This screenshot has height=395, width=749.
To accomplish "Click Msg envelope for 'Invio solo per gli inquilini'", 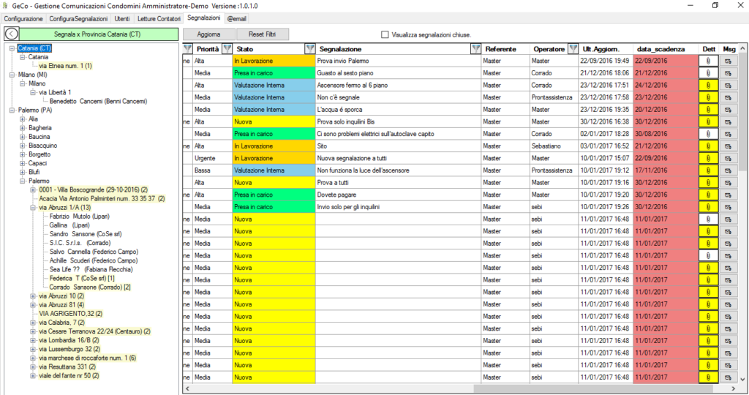I will (x=728, y=207).
